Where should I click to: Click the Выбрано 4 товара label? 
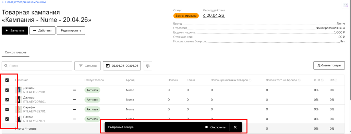pyautogui.click(x=121, y=127)
